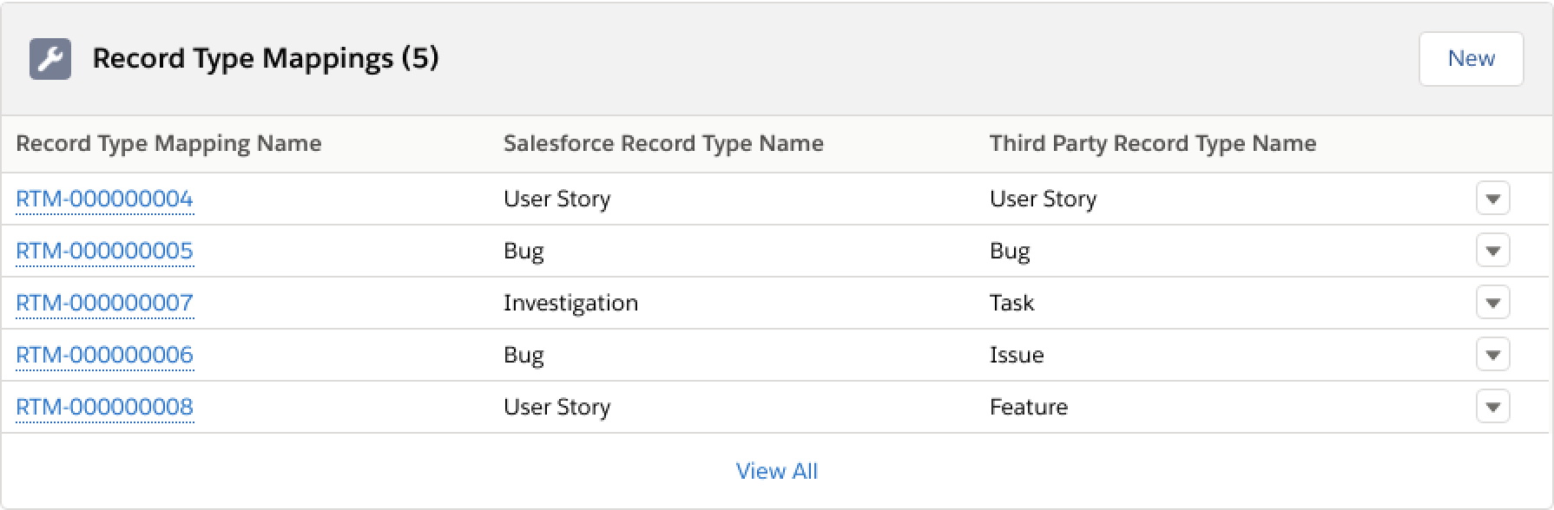The height and width of the screenshot is (510, 1554).
Task: Click the Record Type Mapping Name column header
Action: coord(168,144)
